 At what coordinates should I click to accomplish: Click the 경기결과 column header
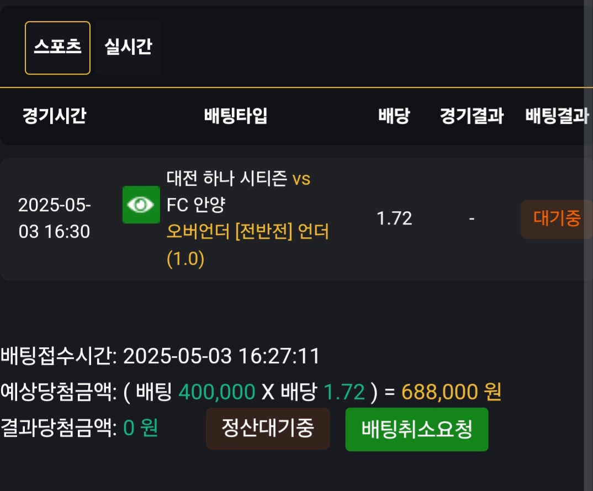pos(472,116)
